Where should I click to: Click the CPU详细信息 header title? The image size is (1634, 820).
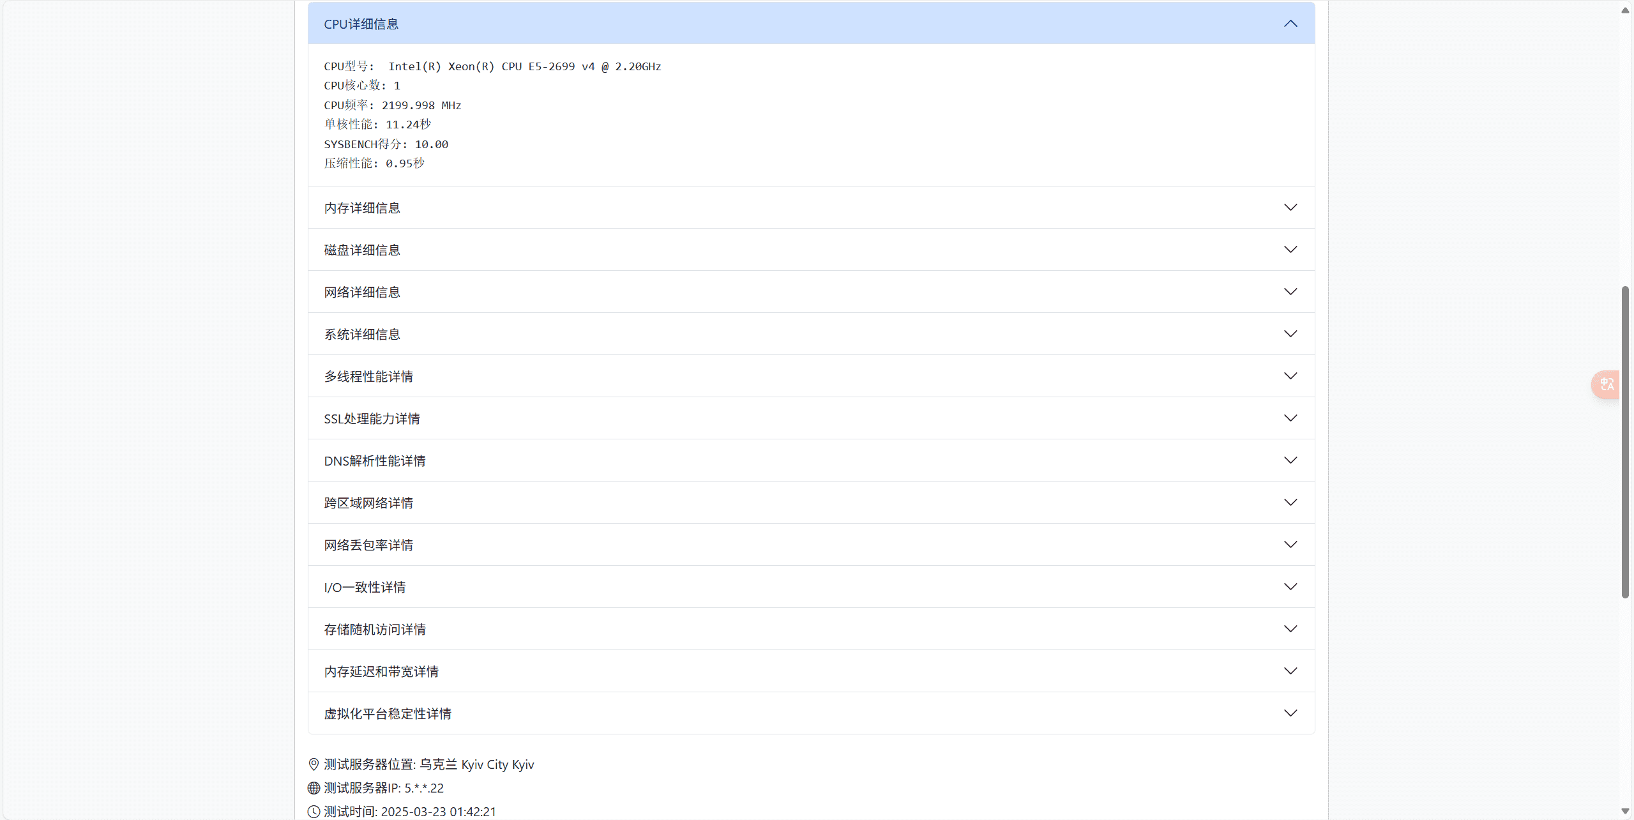[361, 24]
